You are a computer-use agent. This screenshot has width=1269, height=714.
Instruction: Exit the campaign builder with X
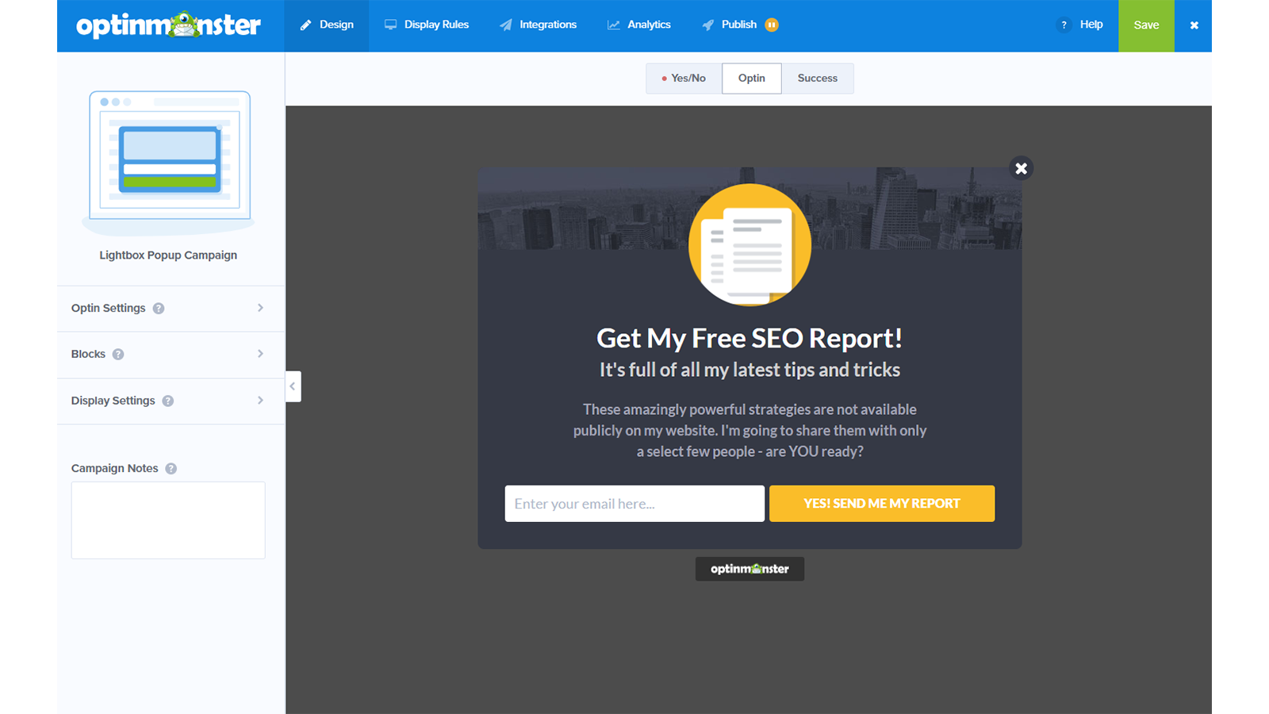(x=1194, y=25)
